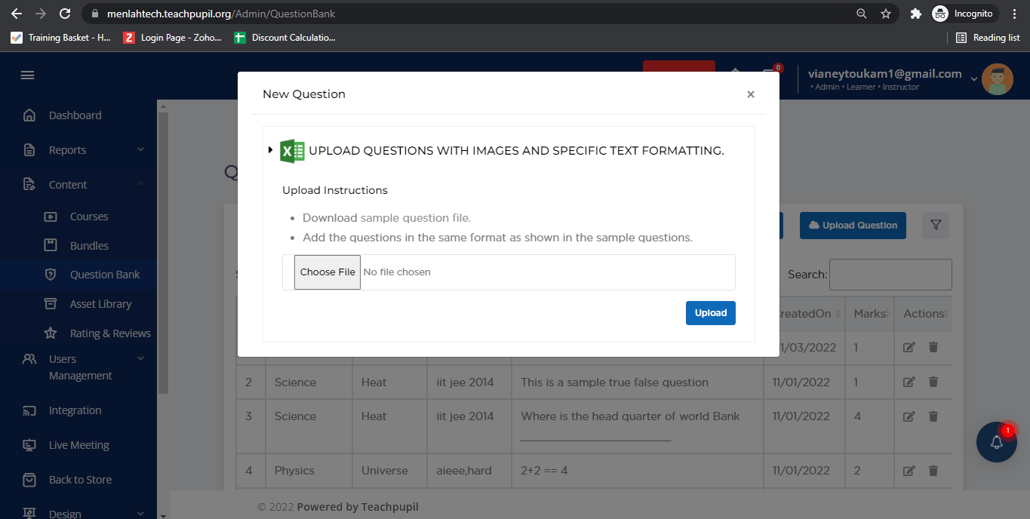Go to Asset Library in sidebar
Viewport: 1030px width, 519px height.
(100, 304)
